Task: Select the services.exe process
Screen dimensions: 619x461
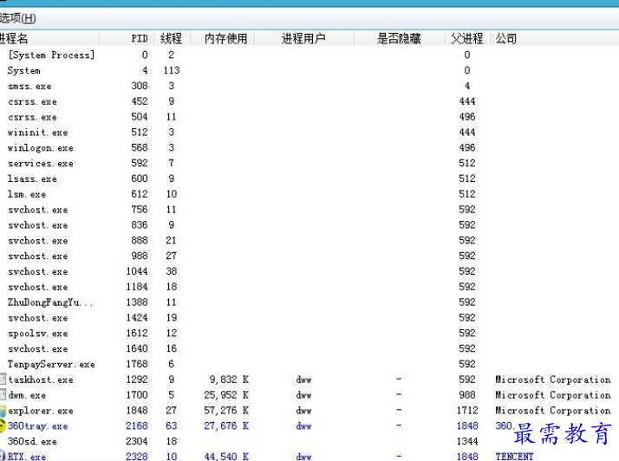Action: (x=40, y=163)
